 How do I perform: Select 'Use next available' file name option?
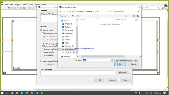43,49
